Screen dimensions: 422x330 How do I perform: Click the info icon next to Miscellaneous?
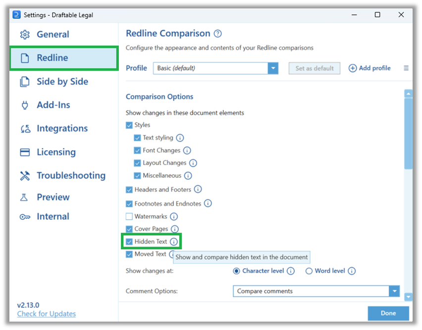coord(188,176)
